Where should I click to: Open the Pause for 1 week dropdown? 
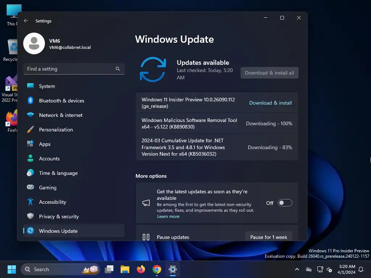click(268, 237)
